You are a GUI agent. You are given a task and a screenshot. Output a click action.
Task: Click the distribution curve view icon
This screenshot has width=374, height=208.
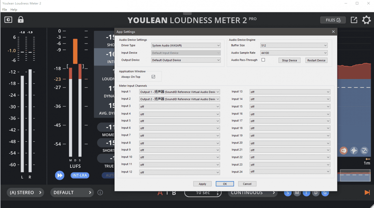coord(364,150)
